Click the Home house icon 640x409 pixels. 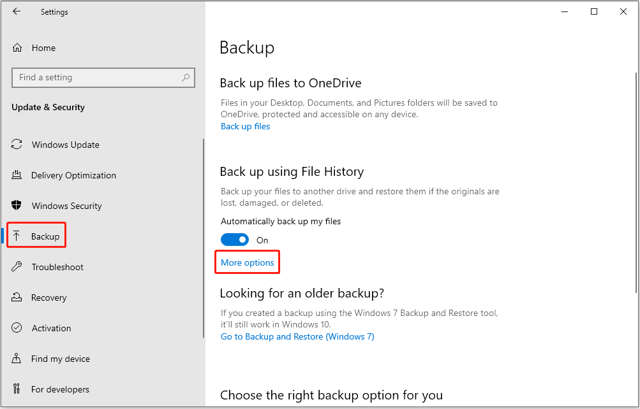point(17,48)
